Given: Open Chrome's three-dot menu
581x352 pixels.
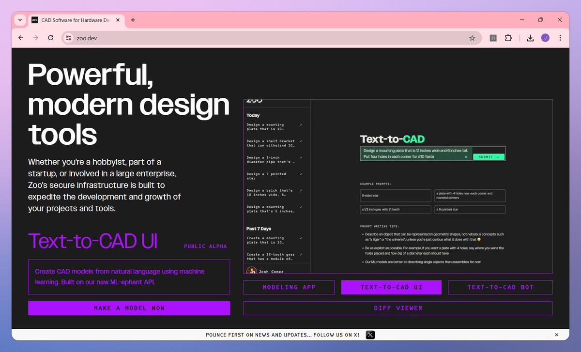Looking at the screenshot, I should click(x=560, y=38).
